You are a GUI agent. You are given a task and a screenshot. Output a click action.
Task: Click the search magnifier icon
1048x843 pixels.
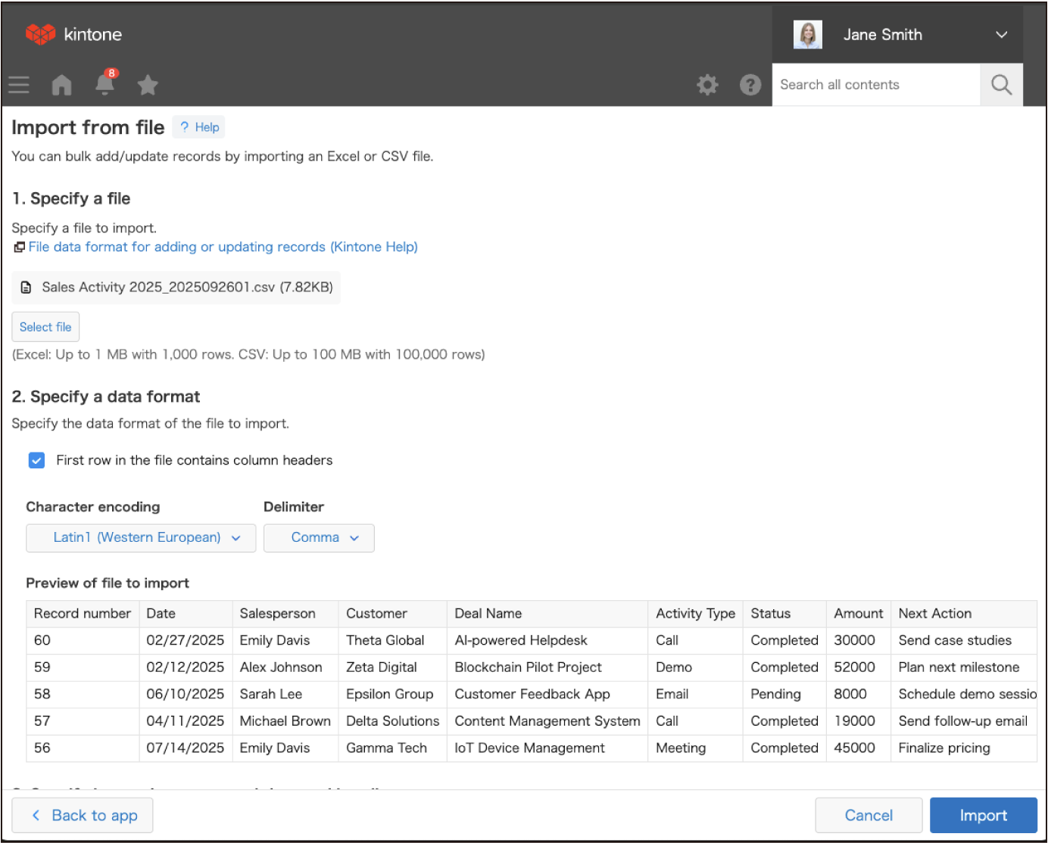click(1001, 85)
